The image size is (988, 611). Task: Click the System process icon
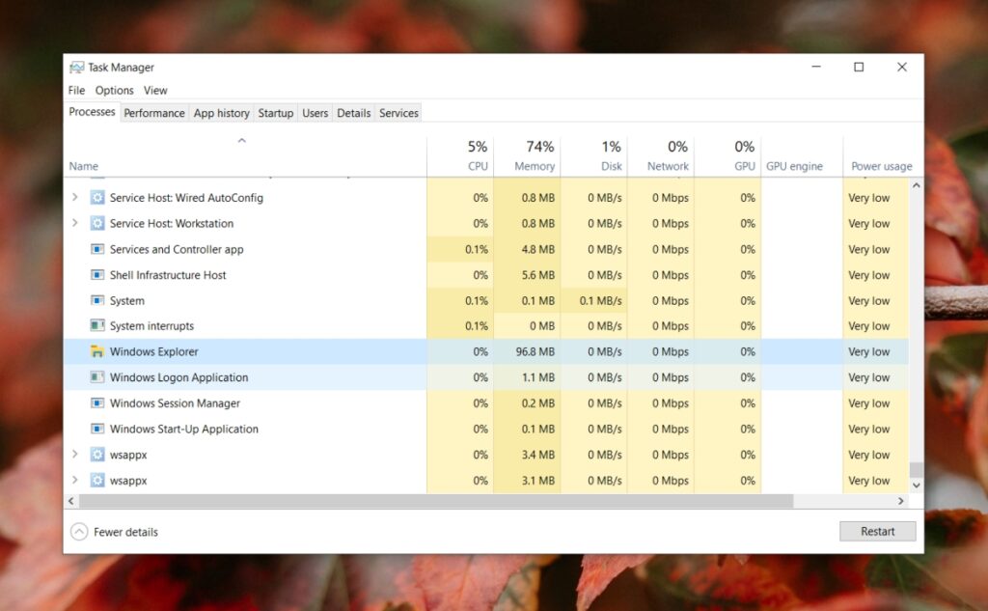[x=97, y=300]
